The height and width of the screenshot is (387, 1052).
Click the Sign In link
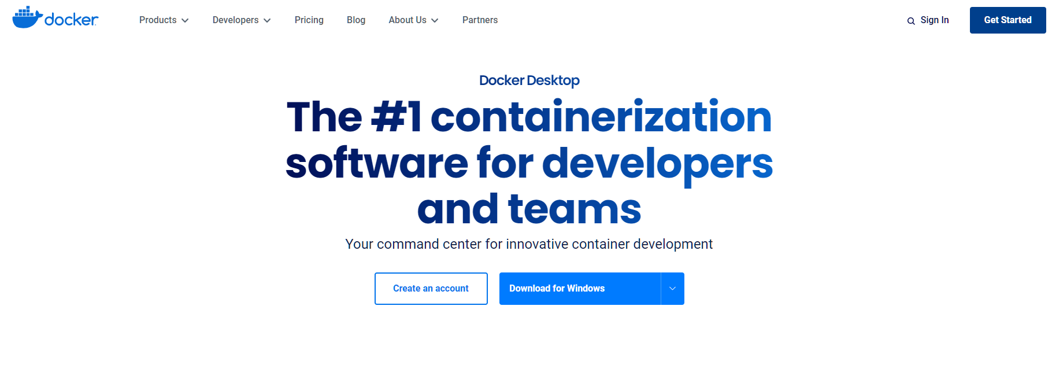tap(935, 20)
